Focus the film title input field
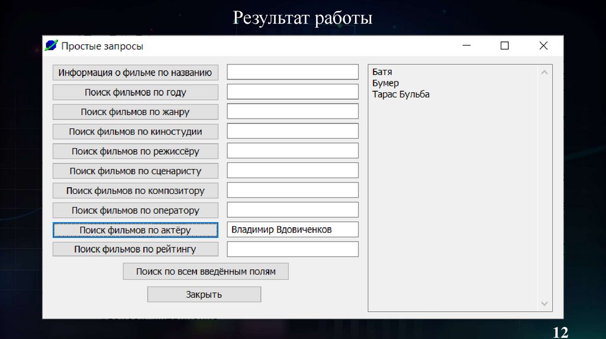The image size is (606, 339). tap(293, 72)
